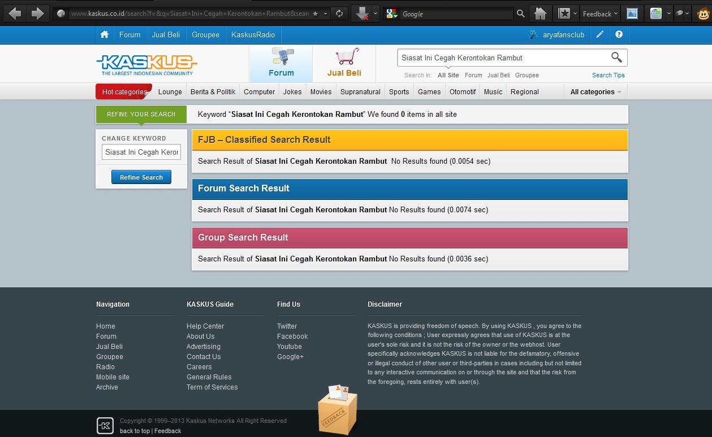Submit search with the Kaskus magnifier icon
The height and width of the screenshot is (437, 712).
tap(616, 57)
